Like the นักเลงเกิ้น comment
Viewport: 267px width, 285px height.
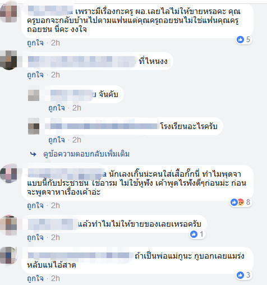click(35, 206)
